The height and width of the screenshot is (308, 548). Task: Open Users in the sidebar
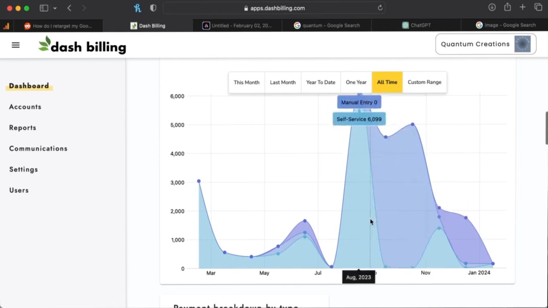click(x=19, y=190)
